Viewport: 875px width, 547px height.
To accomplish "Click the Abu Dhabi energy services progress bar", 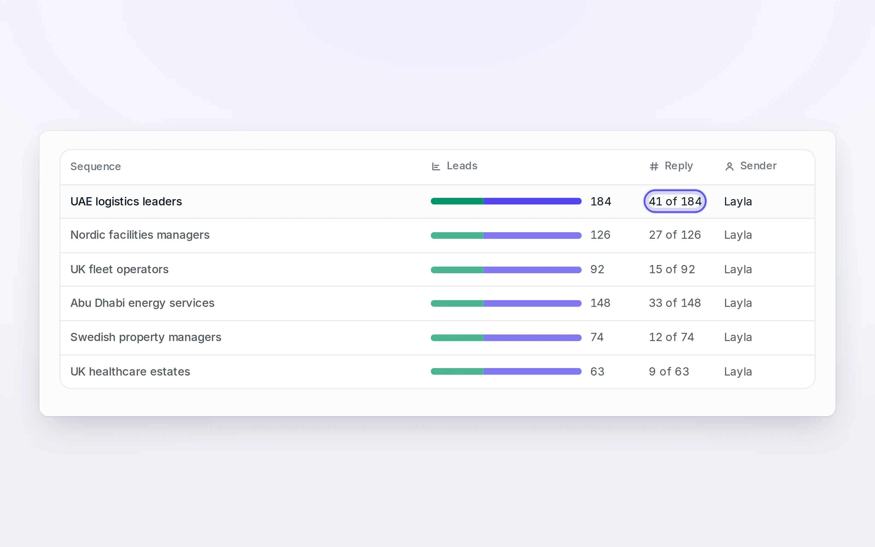I will [x=506, y=304].
